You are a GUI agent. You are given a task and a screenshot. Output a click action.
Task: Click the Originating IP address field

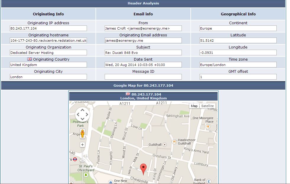tap(48, 28)
